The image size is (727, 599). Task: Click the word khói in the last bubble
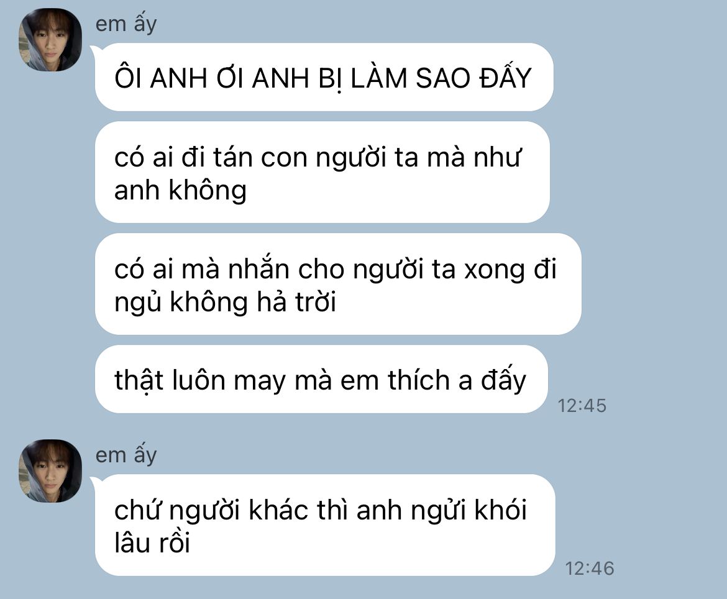(501, 510)
